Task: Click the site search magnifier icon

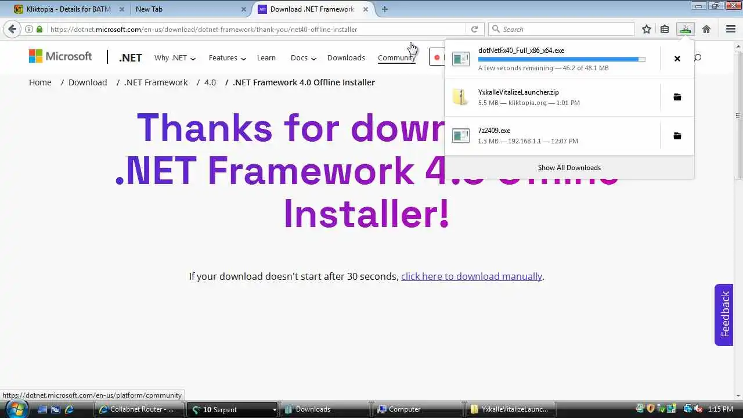Action: [x=698, y=57]
